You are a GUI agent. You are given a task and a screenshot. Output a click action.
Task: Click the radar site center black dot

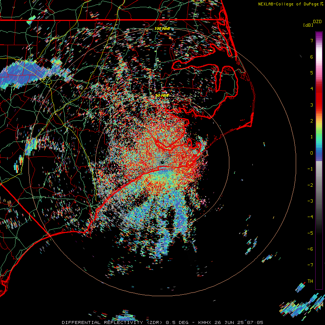coord(162,162)
